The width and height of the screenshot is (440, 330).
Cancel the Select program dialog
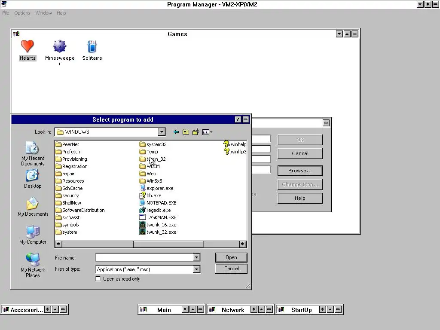tap(231, 269)
